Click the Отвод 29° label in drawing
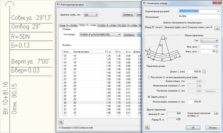This screenshot has width=223, height=133. 26,27
